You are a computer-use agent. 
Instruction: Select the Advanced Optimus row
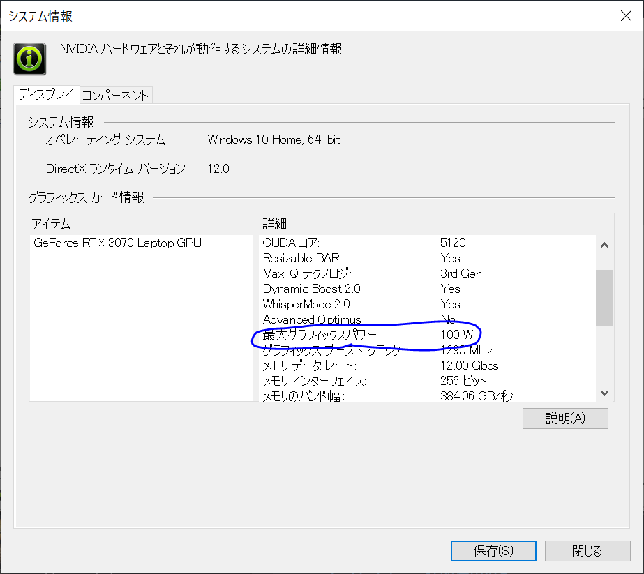point(427,319)
